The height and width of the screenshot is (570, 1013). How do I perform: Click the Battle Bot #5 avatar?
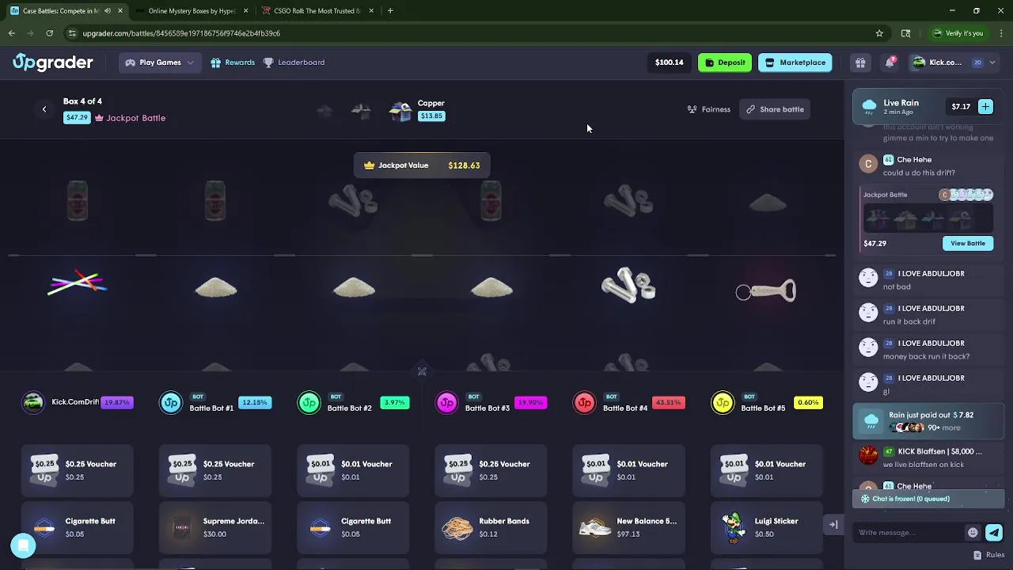click(722, 402)
